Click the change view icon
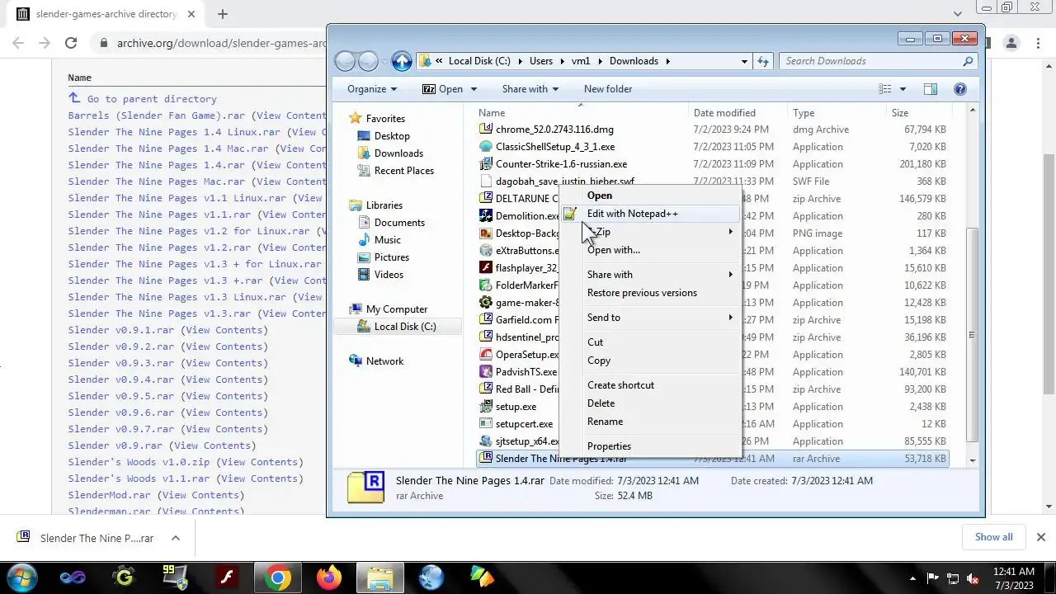Screen dimensions: 1056x594 (885, 89)
